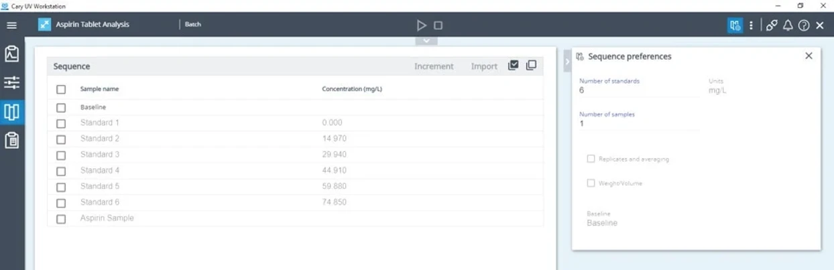Select the sequence sidebar icon
This screenshot has width=834, height=270.
click(x=11, y=112)
